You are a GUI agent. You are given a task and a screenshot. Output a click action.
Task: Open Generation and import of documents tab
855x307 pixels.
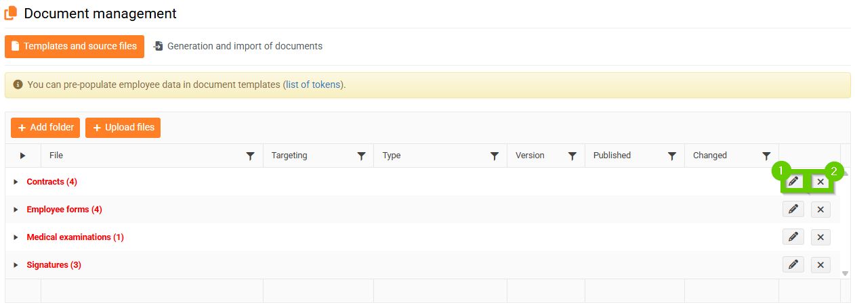(x=238, y=47)
